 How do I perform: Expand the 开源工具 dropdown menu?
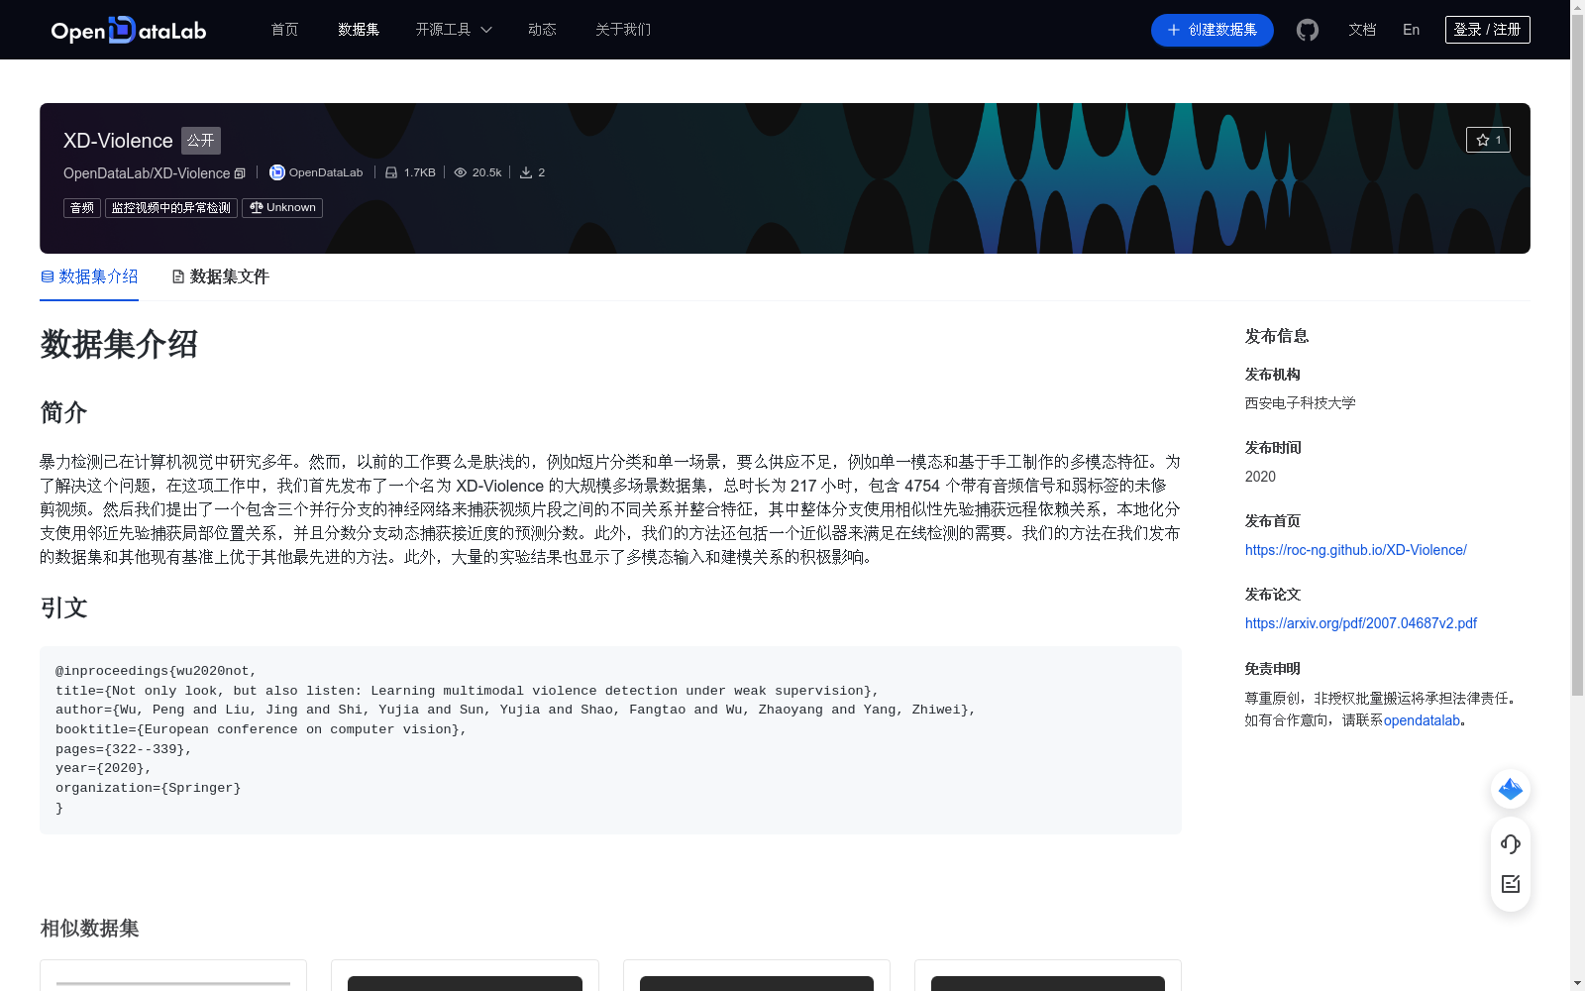coord(454,30)
